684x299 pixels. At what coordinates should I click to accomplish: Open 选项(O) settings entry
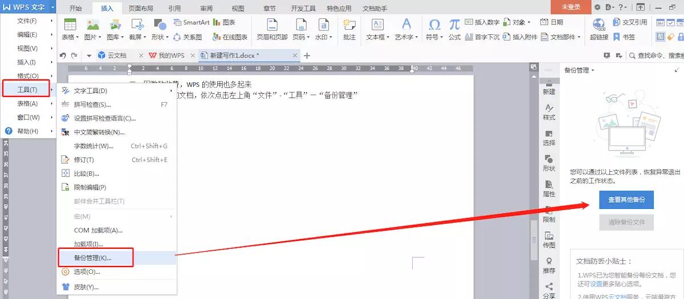pos(117,272)
